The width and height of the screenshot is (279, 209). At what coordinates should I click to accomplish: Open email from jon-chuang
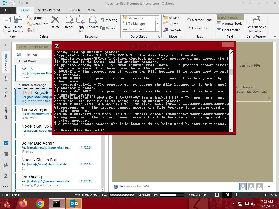pos(57,181)
